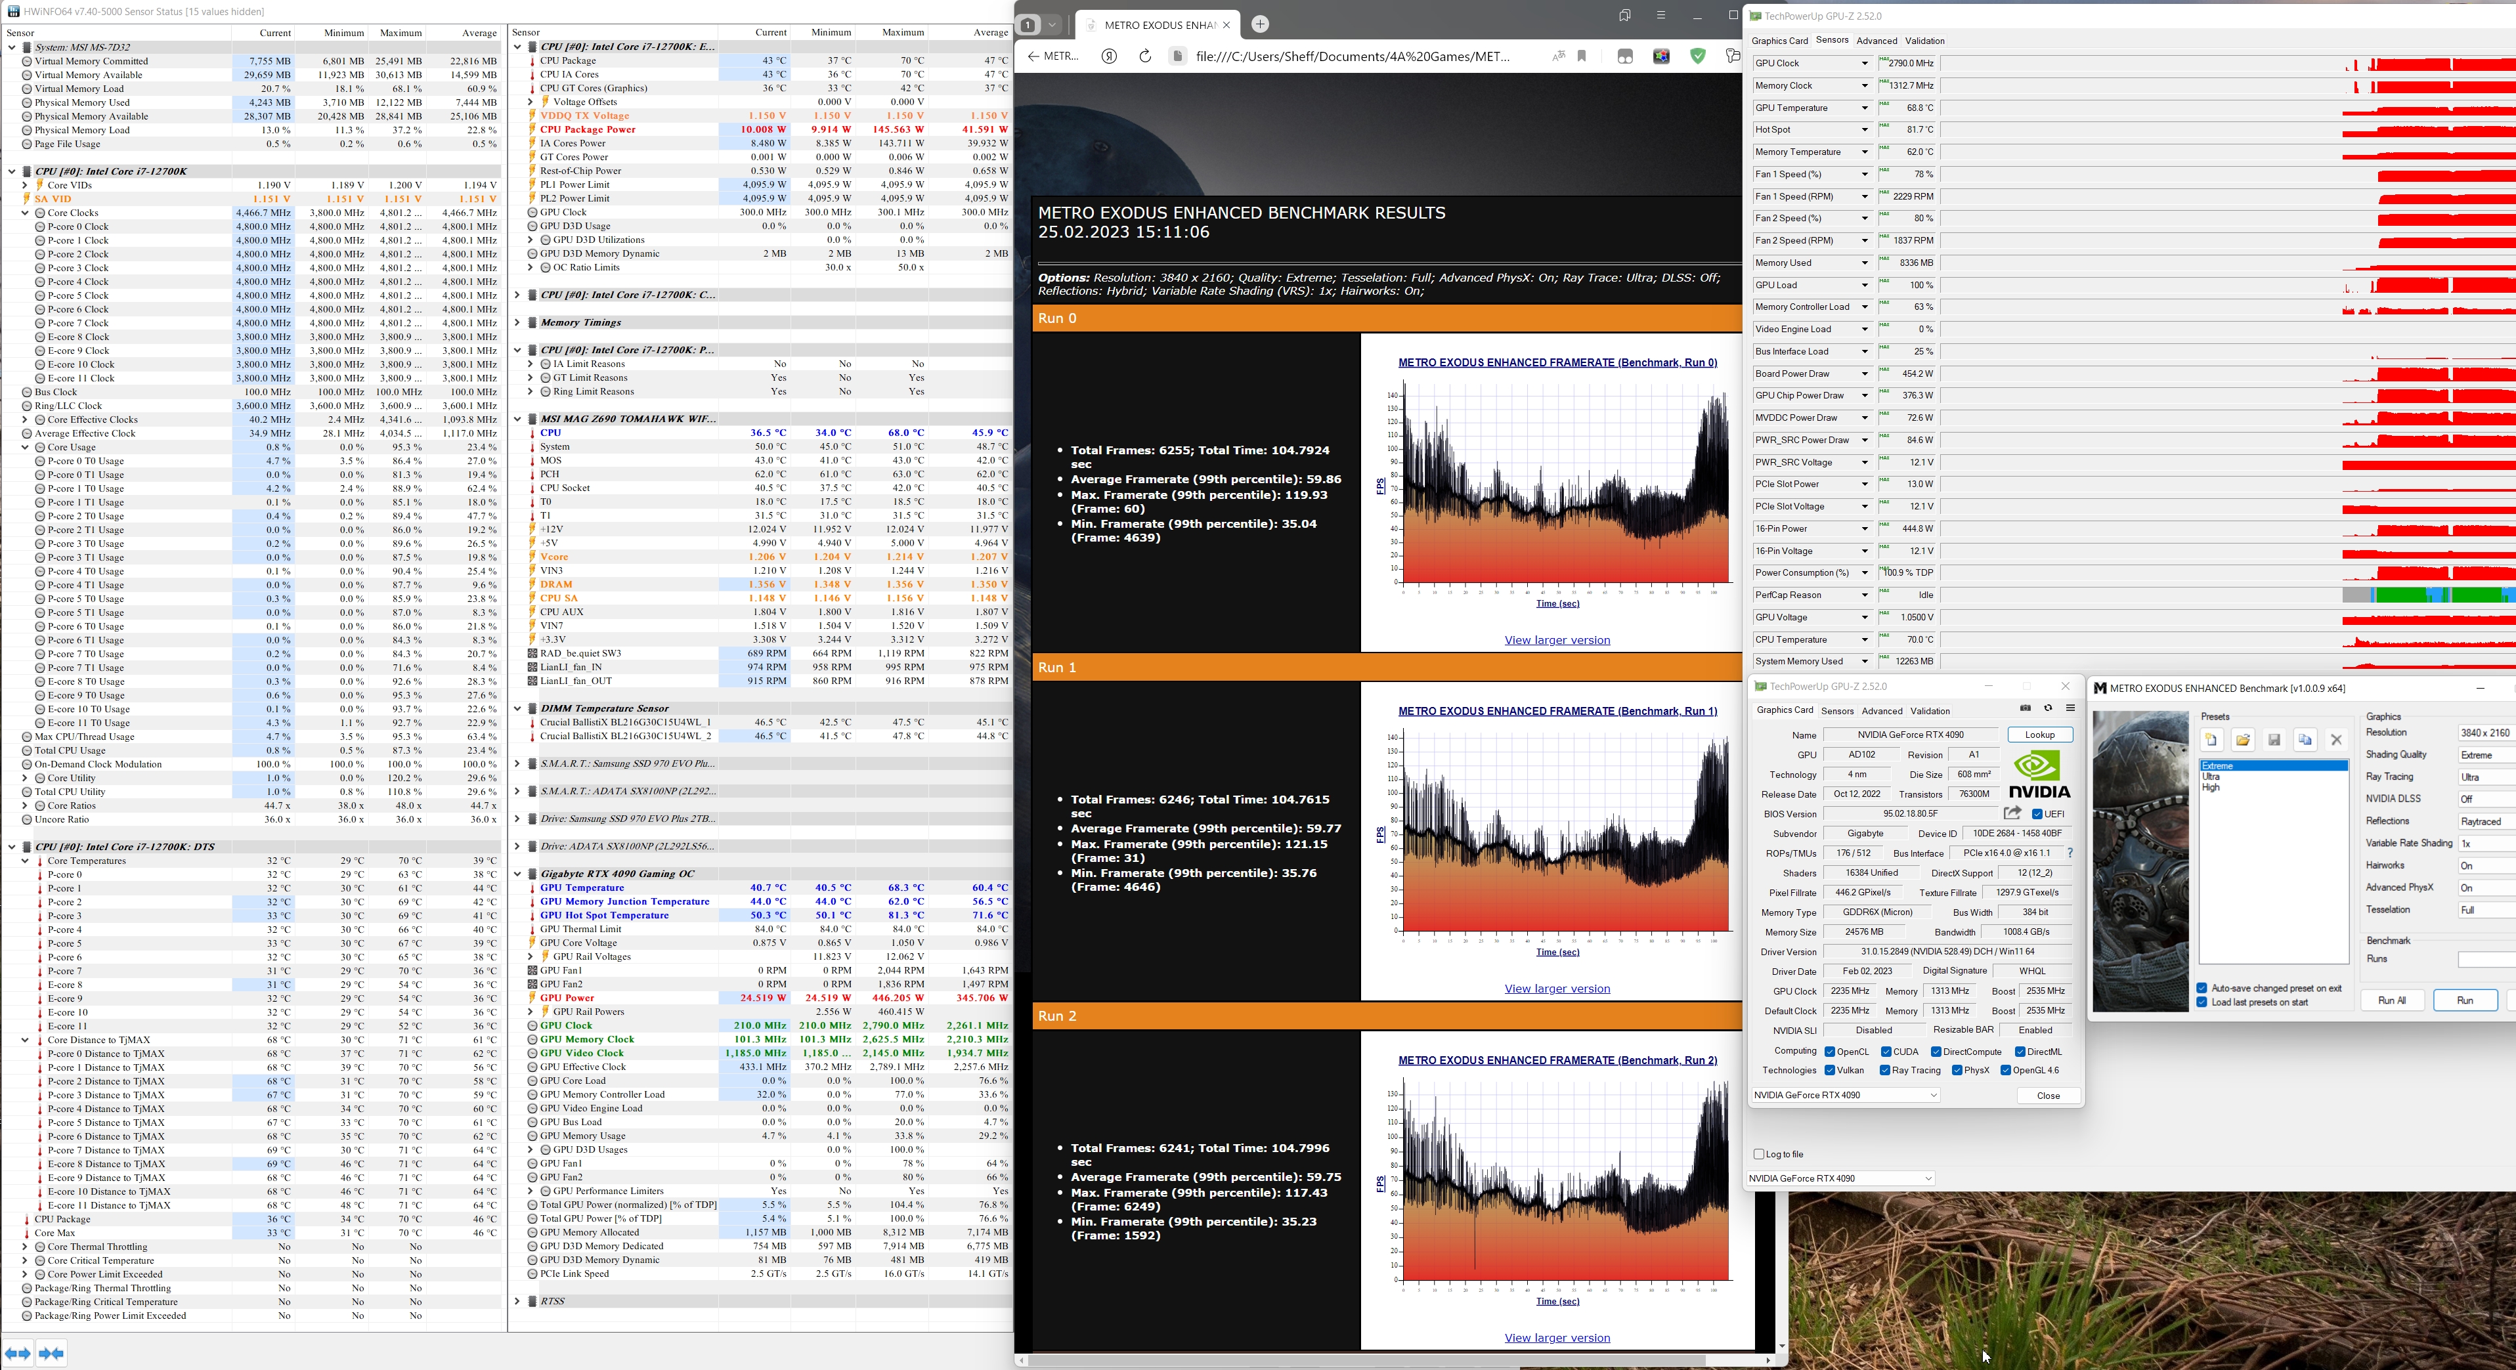Image resolution: width=2516 pixels, height=1370 pixels.
Task: Click the GPU-Z refresh icon
Action: [2048, 708]
